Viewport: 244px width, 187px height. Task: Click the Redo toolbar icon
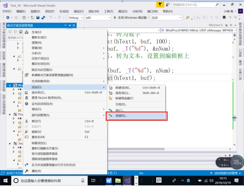click(x=59, y=18)
